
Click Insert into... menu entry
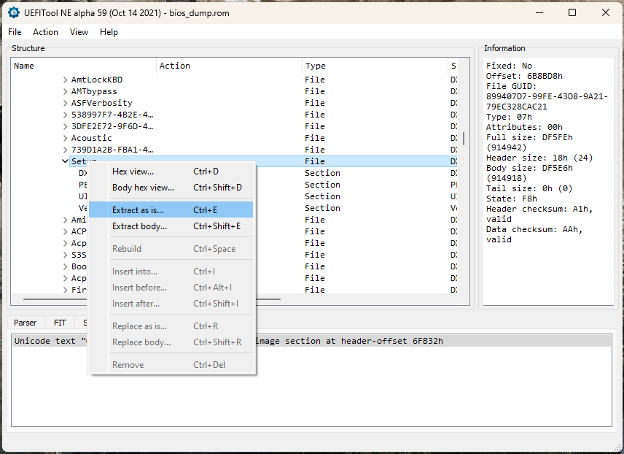pos(171,272)
